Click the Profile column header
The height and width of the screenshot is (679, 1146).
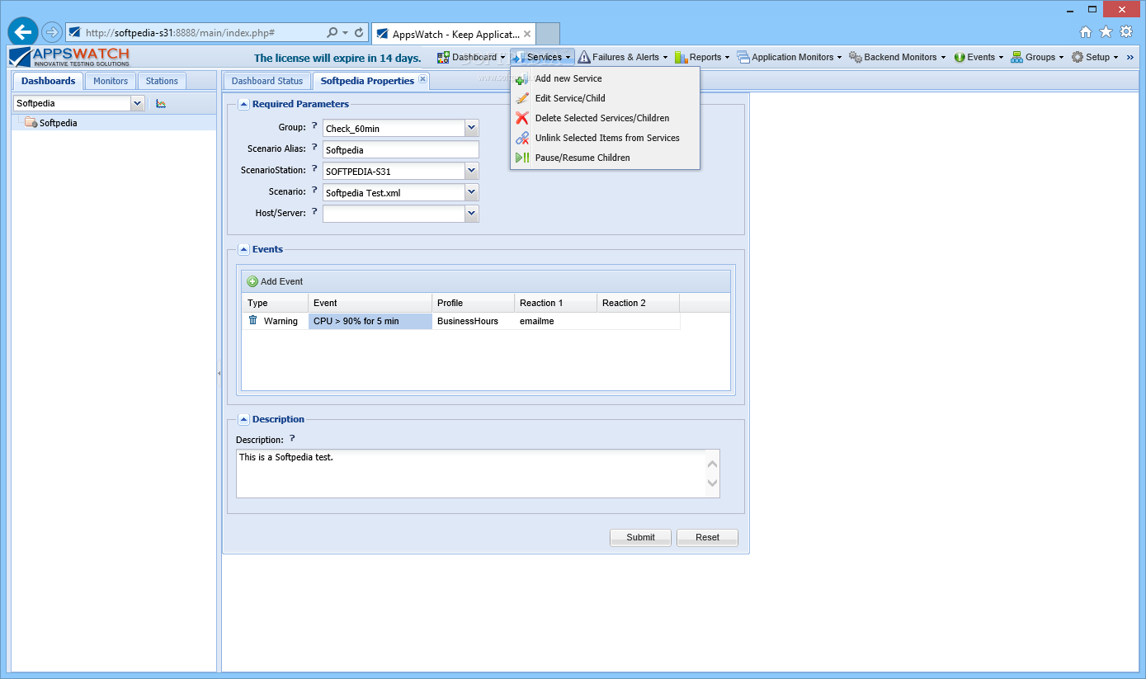474,303
